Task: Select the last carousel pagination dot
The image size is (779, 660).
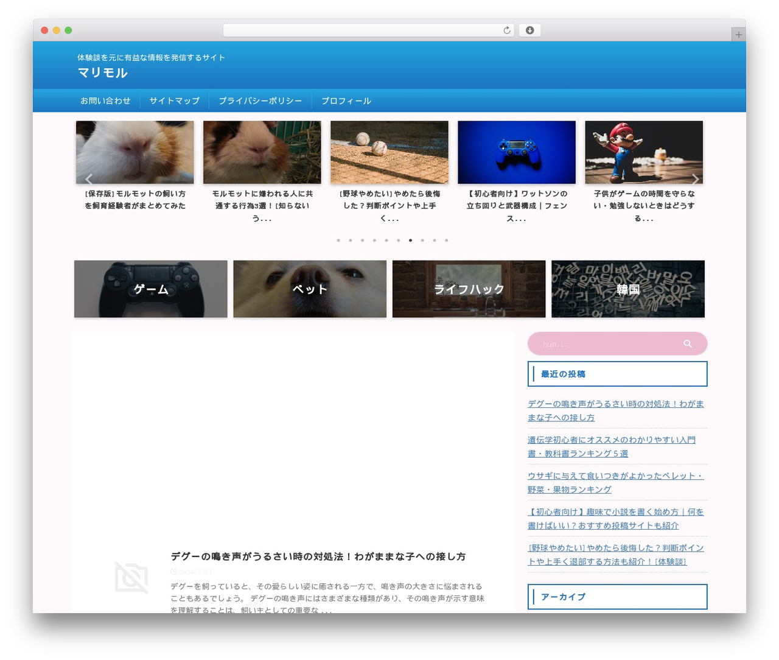Action: pyautogui.click(x=446, y=240)
